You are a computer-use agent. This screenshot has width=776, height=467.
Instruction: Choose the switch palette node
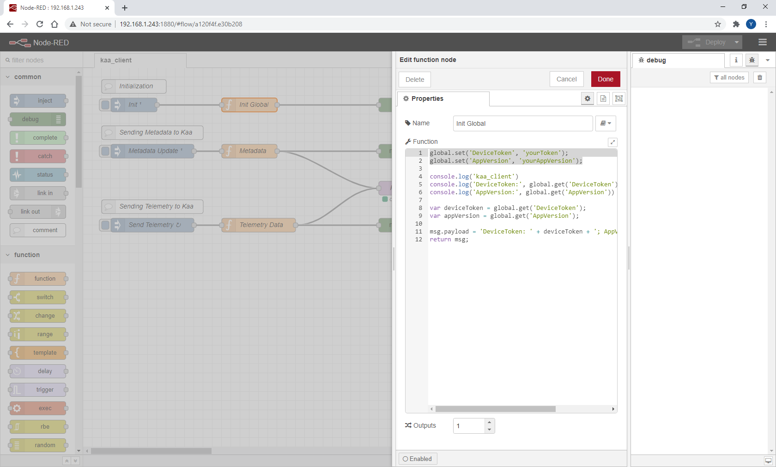pyautogui.click(x=38, y=297)
